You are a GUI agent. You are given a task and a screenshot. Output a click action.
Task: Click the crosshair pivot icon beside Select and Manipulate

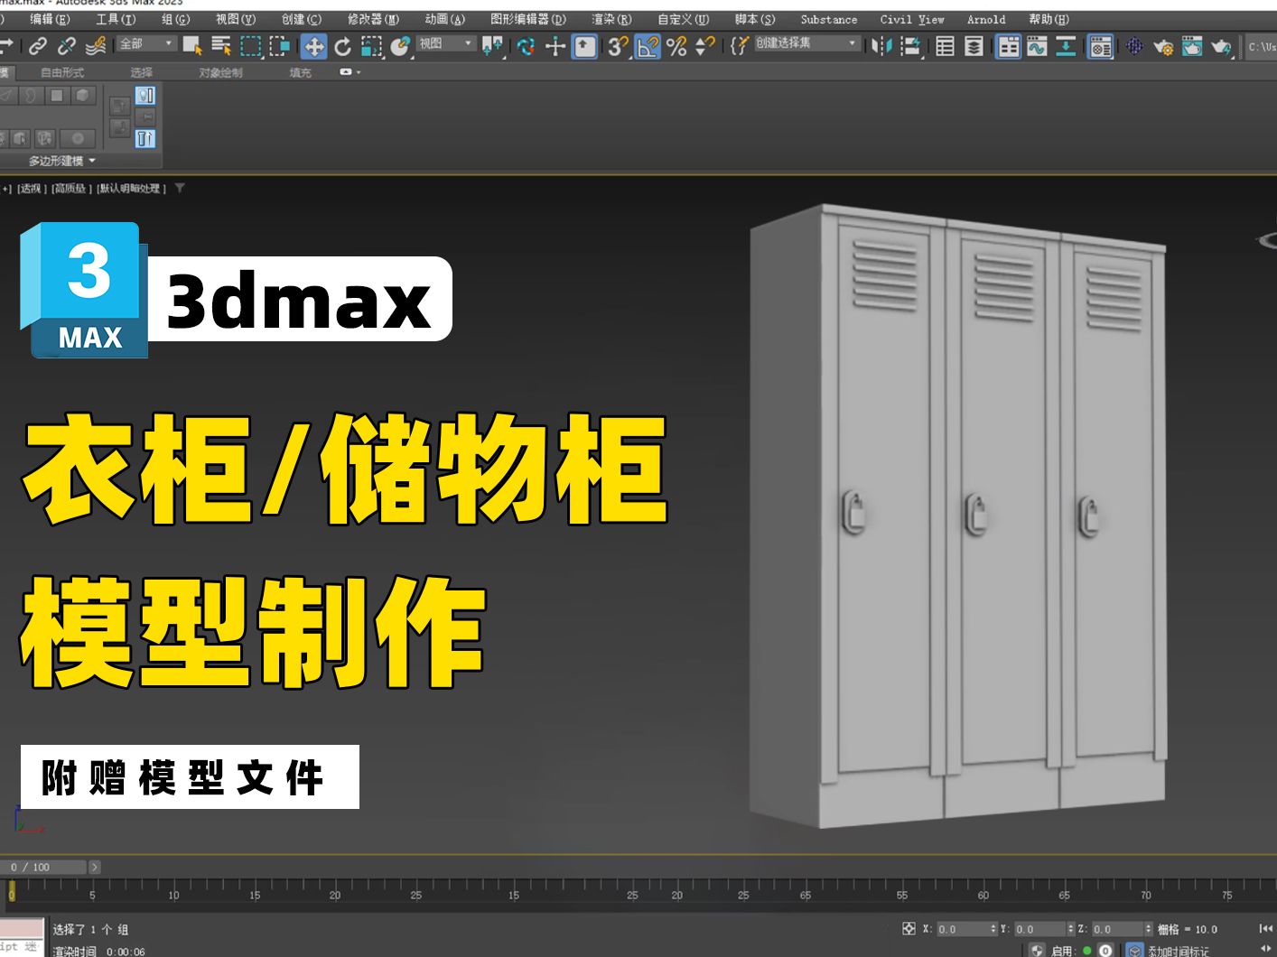click(555, 45)
